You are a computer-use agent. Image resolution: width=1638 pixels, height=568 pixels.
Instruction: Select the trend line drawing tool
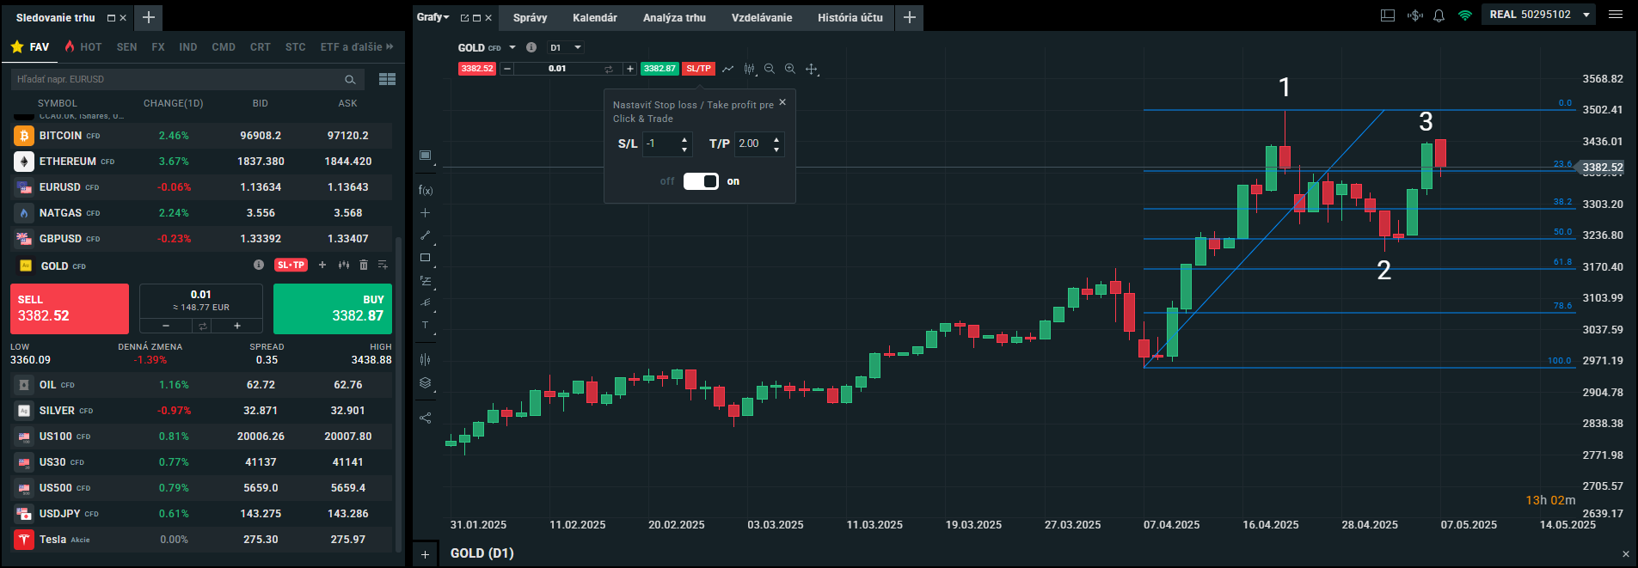pyautogui.click(x=426, y=235)
